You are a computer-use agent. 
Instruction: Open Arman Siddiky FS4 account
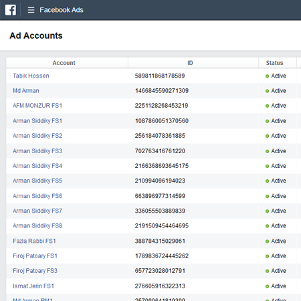point(37,166)
